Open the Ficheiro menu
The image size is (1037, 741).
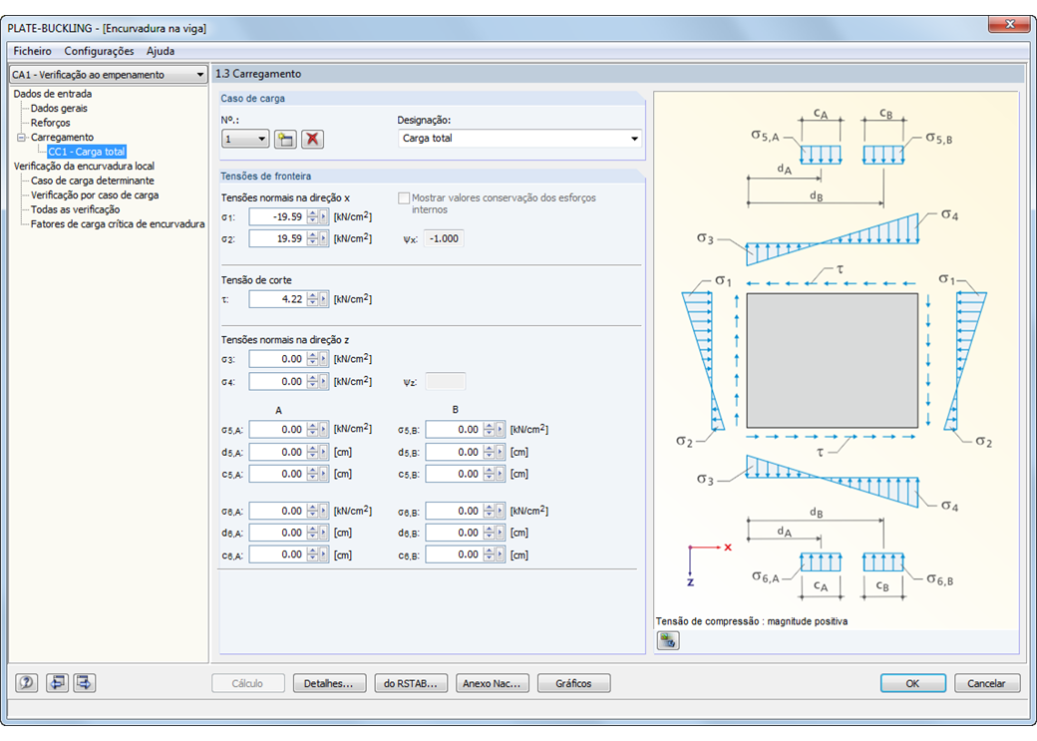(33, 51)
